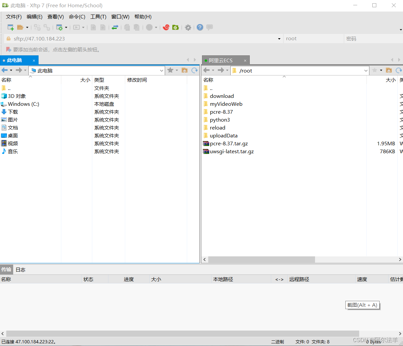Click the root username field

313,39
